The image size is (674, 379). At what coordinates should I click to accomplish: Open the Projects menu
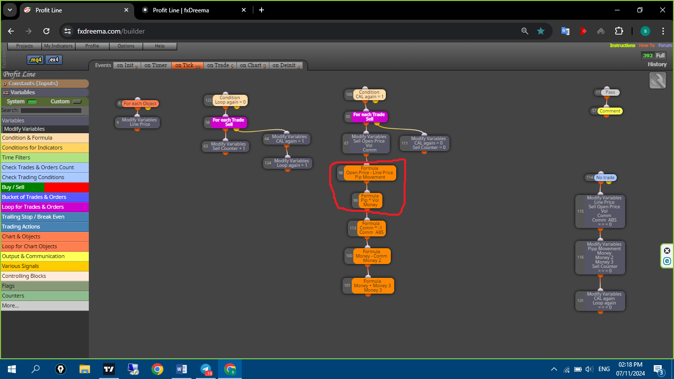click(25, 46)
